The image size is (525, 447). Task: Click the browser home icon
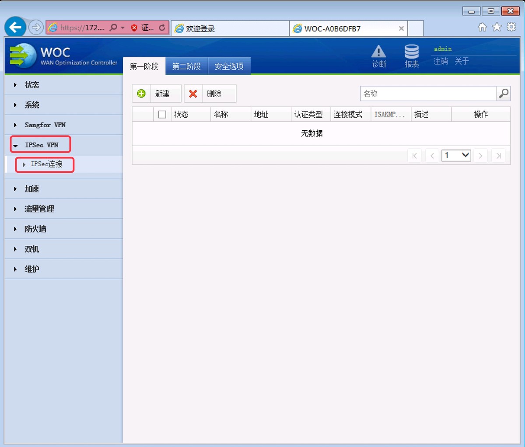click(x=482, y=27)
